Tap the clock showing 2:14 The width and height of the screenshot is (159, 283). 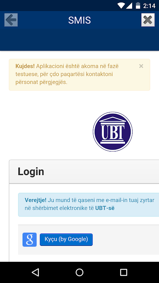click(149, 6)
